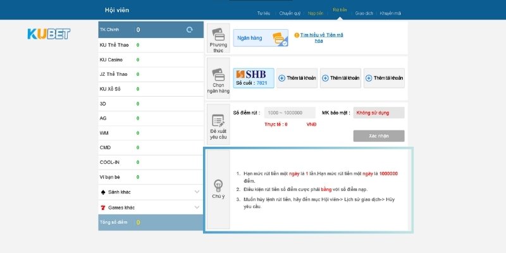This screenshot has width=506, height=253.
Task: Select the Ví bạn bè row
Action: (151, 177)
